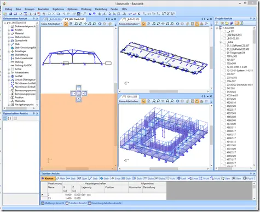Image resolution: width=260 pixels, height=212 pixels.
Task: Click the Lastfall icon in document tree
Action: (13, 76)
